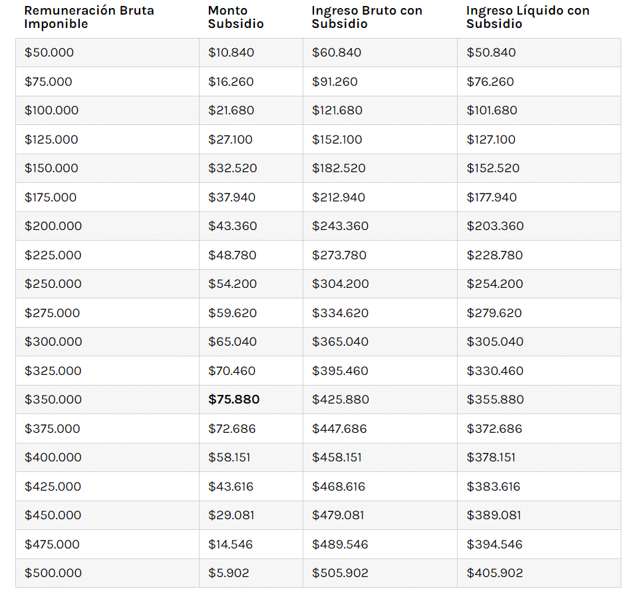Select the $389.081 net income cell
The width and height of the screenshot is (624, 593).
pos(494,515)
